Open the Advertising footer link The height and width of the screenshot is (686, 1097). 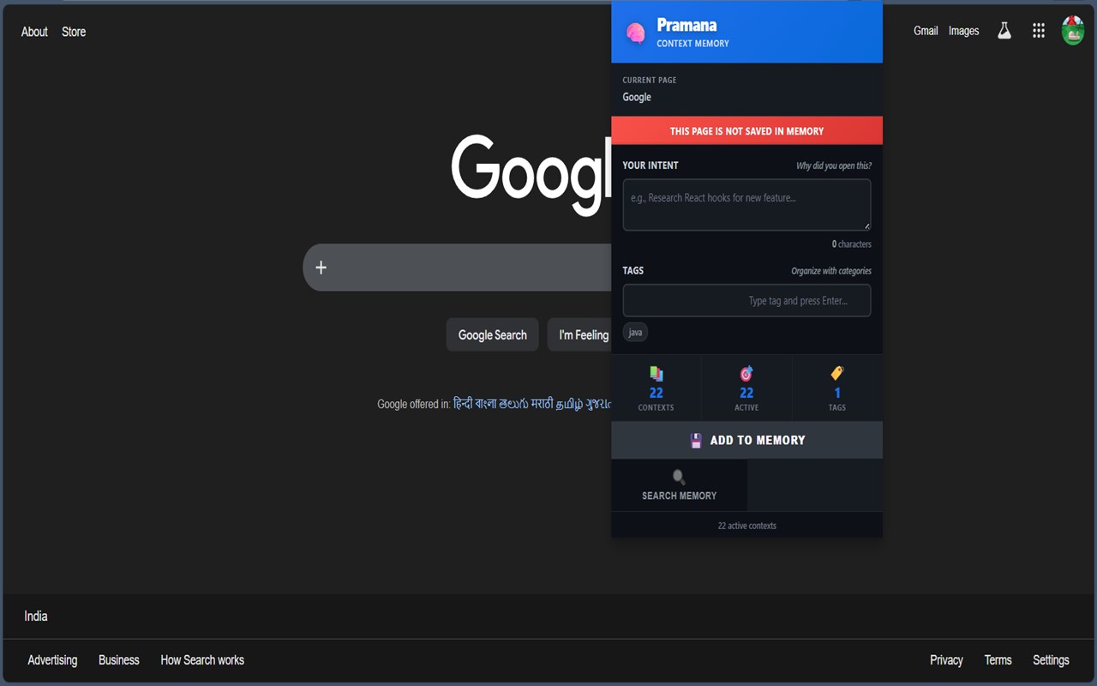click(x=52, y=660)
